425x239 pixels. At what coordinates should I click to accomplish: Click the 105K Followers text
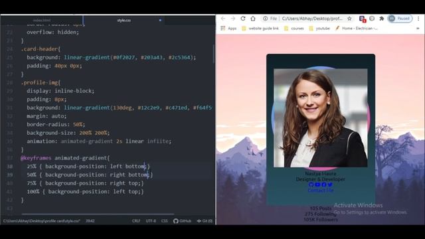tap(320, 220)
